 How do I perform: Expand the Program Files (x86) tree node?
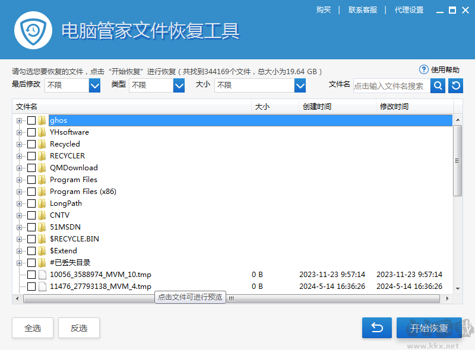pos(19,191)
